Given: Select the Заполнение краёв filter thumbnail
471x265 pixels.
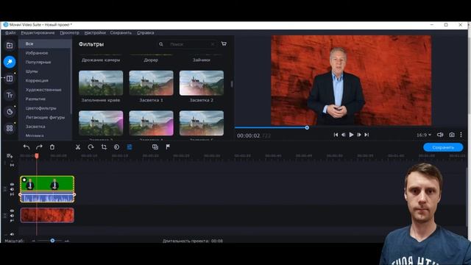Looking at the screenshot, I should click(101, 83).
